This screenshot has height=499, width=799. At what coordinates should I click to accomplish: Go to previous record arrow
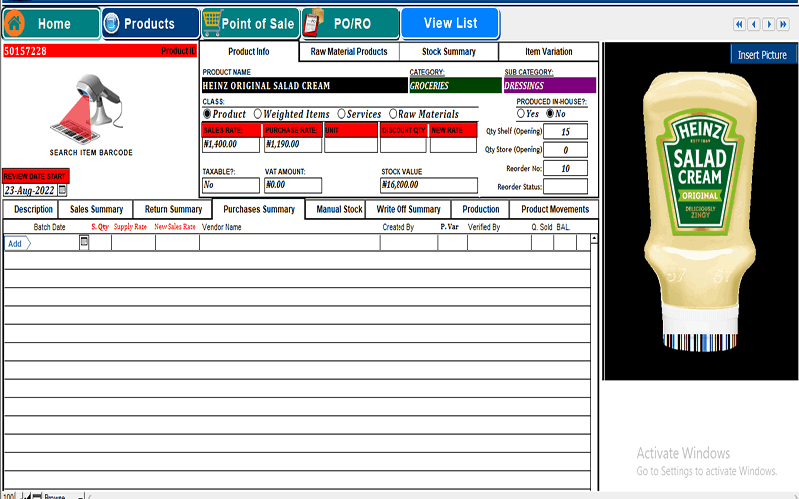point(754,24)
